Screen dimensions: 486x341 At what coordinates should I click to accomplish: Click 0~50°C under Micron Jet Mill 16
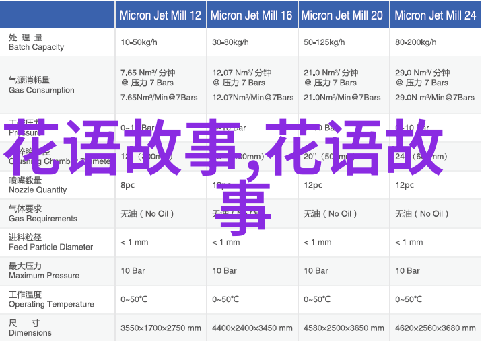point(225,299)
